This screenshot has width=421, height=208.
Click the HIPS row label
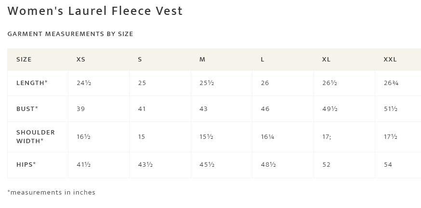tap(26, 165)
